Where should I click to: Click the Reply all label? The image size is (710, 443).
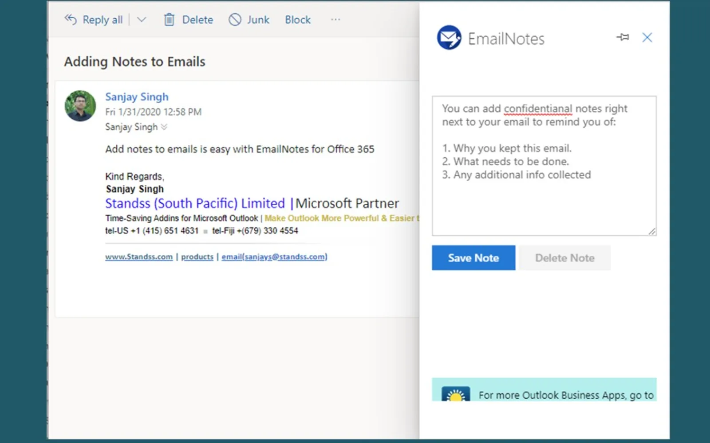point(103,19)
